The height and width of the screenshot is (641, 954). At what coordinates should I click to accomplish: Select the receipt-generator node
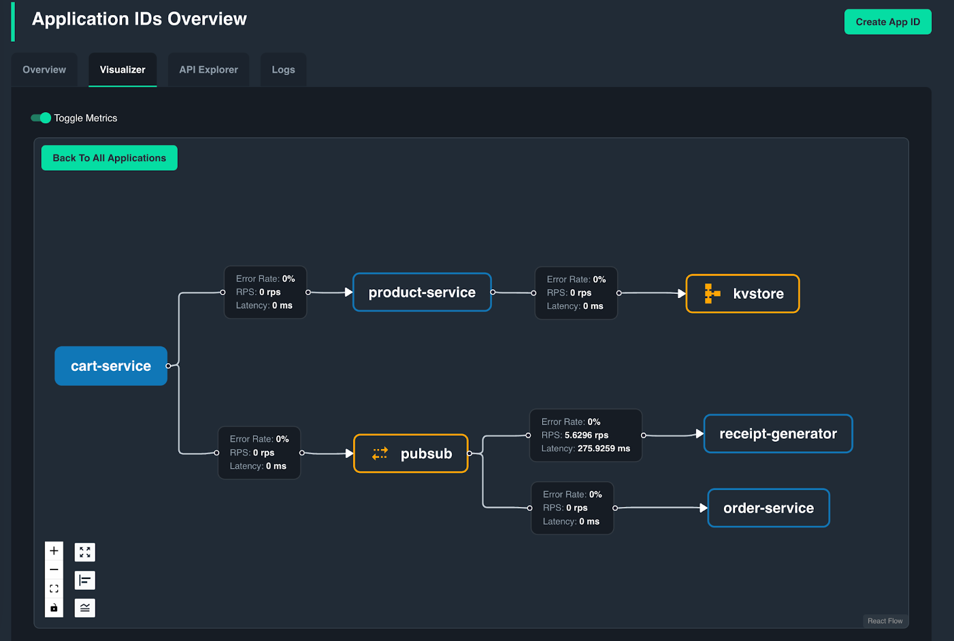778,434
